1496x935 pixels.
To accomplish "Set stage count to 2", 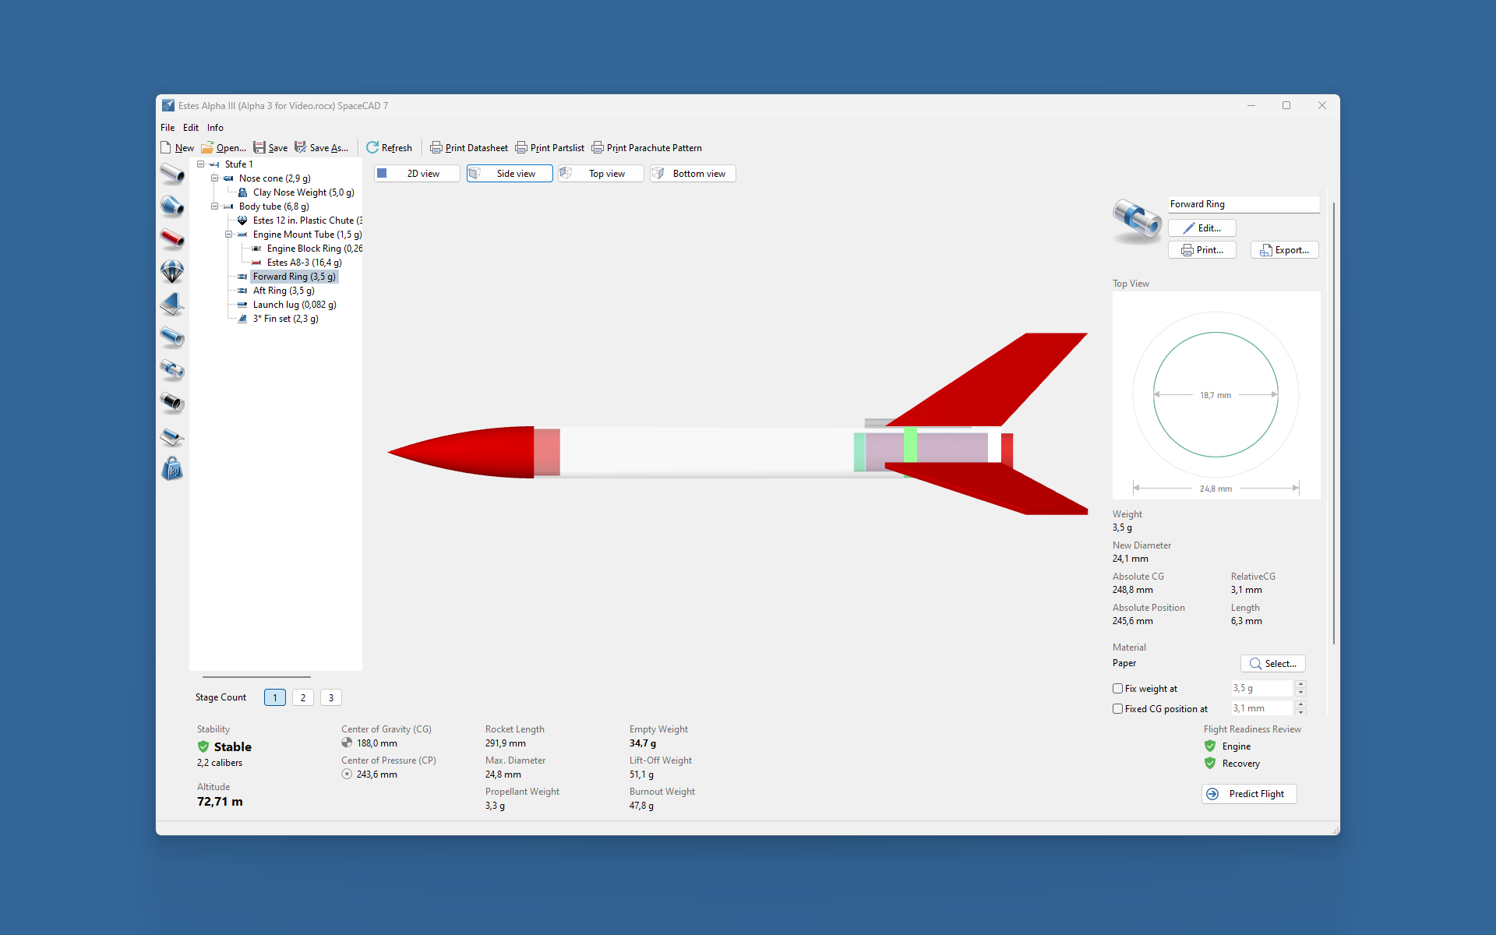I will (x=303, y=697).
